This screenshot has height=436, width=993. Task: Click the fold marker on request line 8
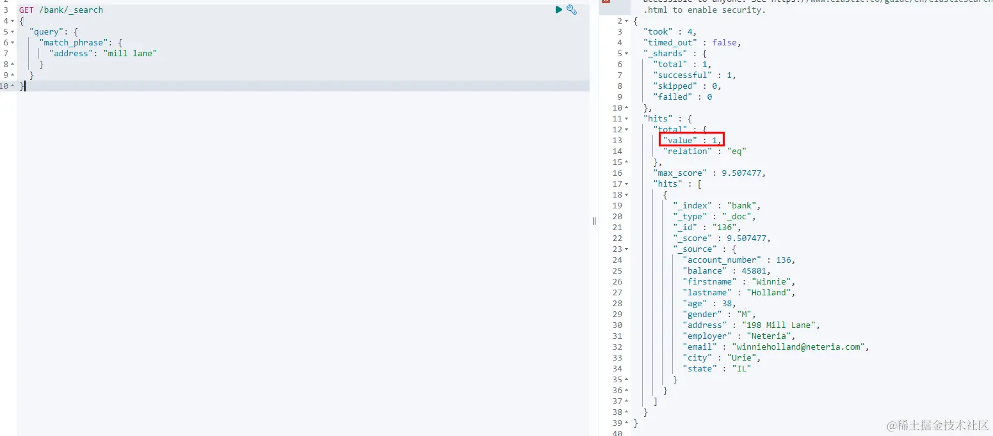pos(13,65)
